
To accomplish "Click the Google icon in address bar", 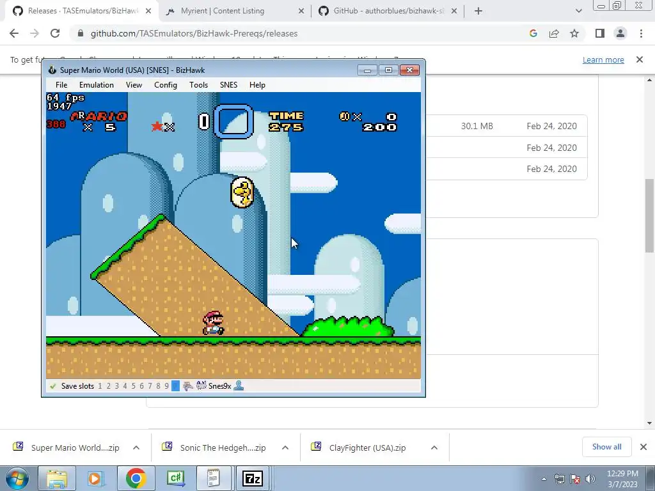I will click(533, 33).
